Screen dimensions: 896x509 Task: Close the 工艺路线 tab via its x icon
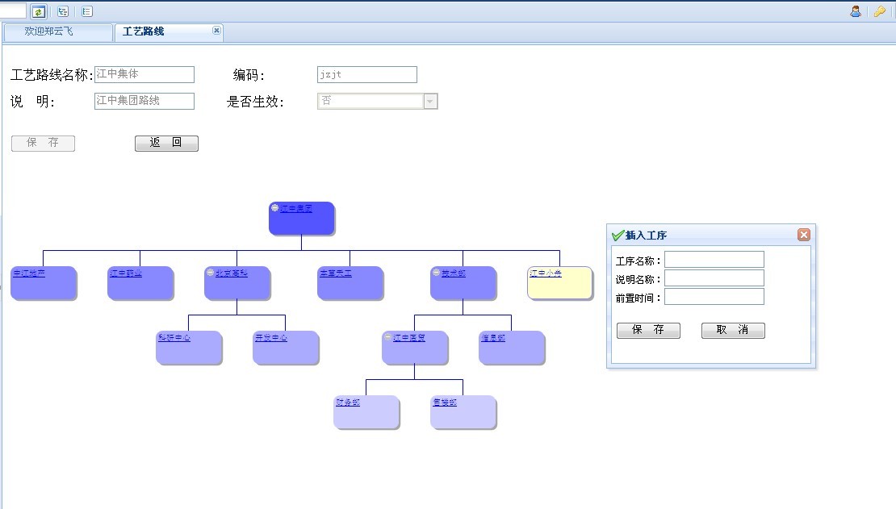coord(216,31)
